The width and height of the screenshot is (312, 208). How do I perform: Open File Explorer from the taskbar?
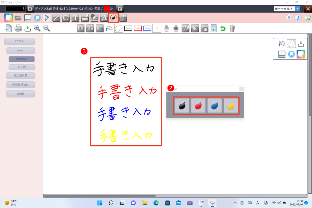coord(145,203)
